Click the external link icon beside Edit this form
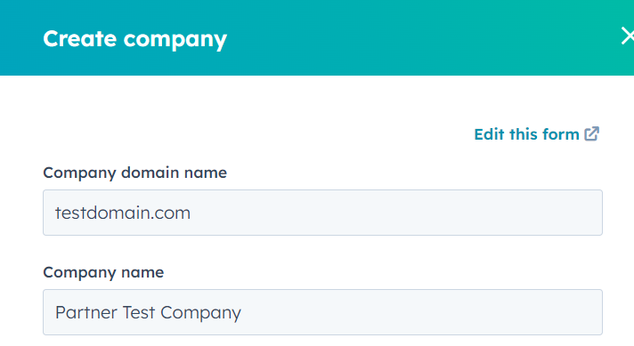The width and height of the screenshot is (634, 346). click(x=591, y=133)
